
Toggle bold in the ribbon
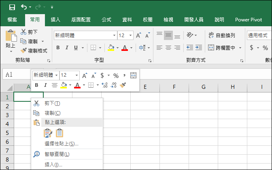[58, 47]
